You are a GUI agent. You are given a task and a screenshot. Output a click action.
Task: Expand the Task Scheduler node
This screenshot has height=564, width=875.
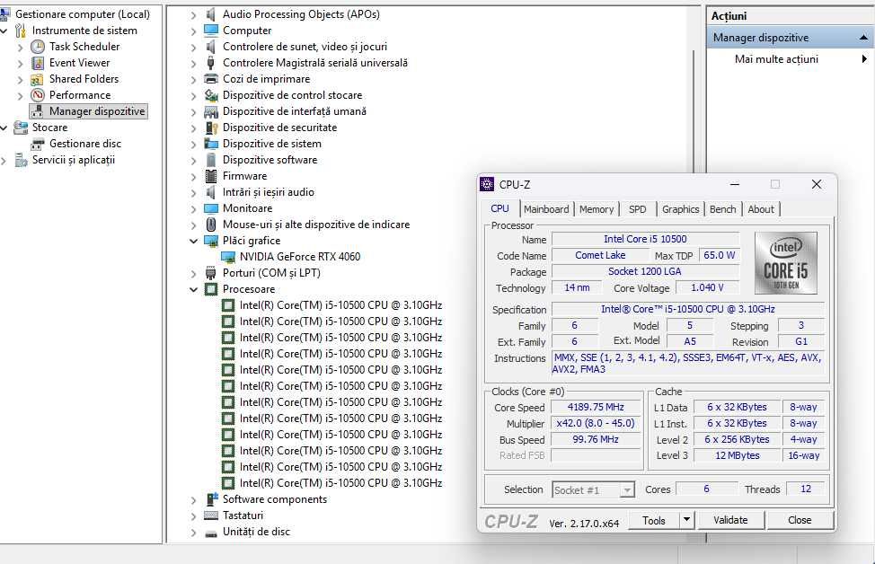click(x=20, y=48)
